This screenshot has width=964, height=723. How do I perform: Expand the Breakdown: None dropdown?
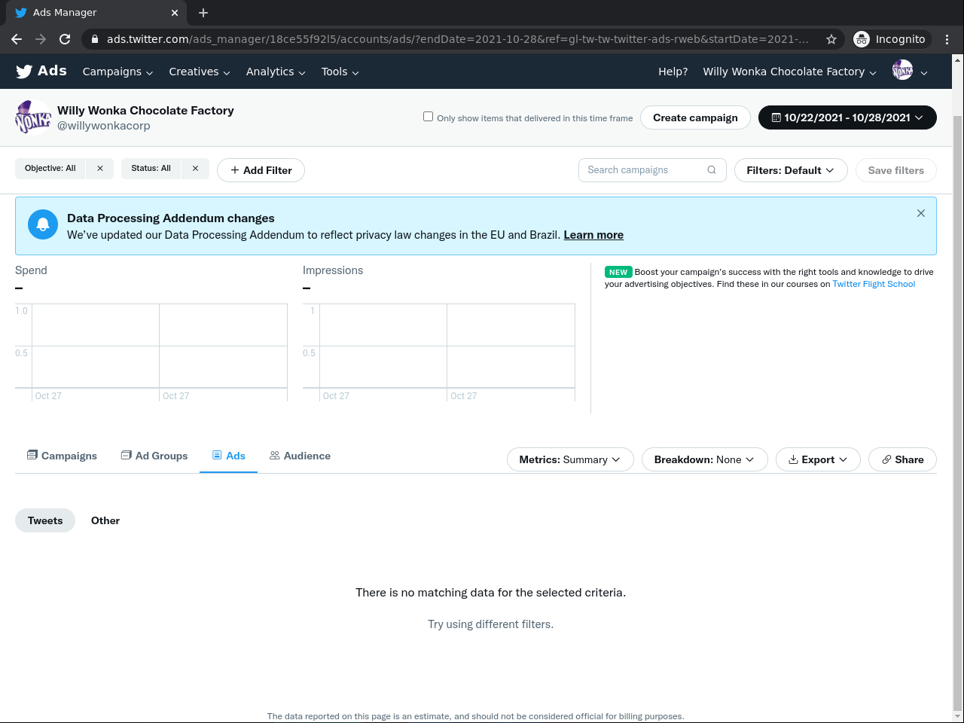pyautogui.click(x=704, y=459)
